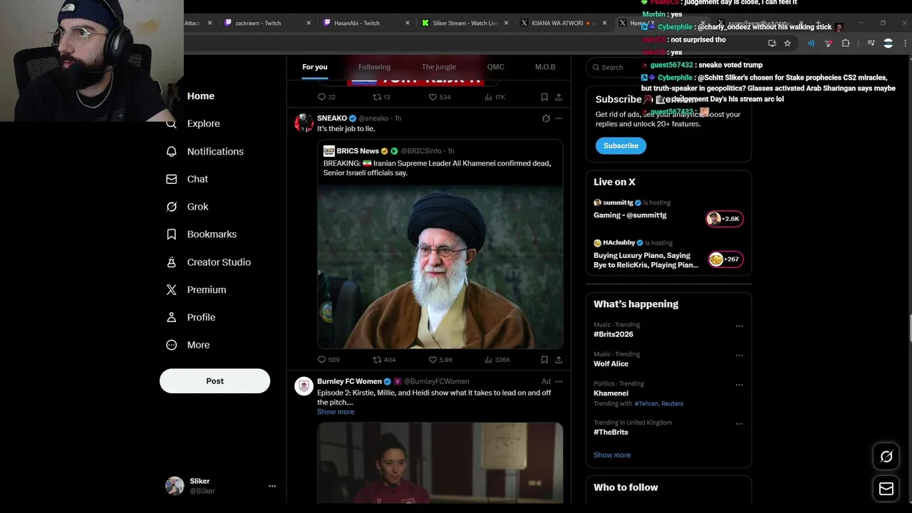The width and height of the screenshot is (912, 513).
Task: Switch to Sliker Stream browser tab
Action: (463, 23)
